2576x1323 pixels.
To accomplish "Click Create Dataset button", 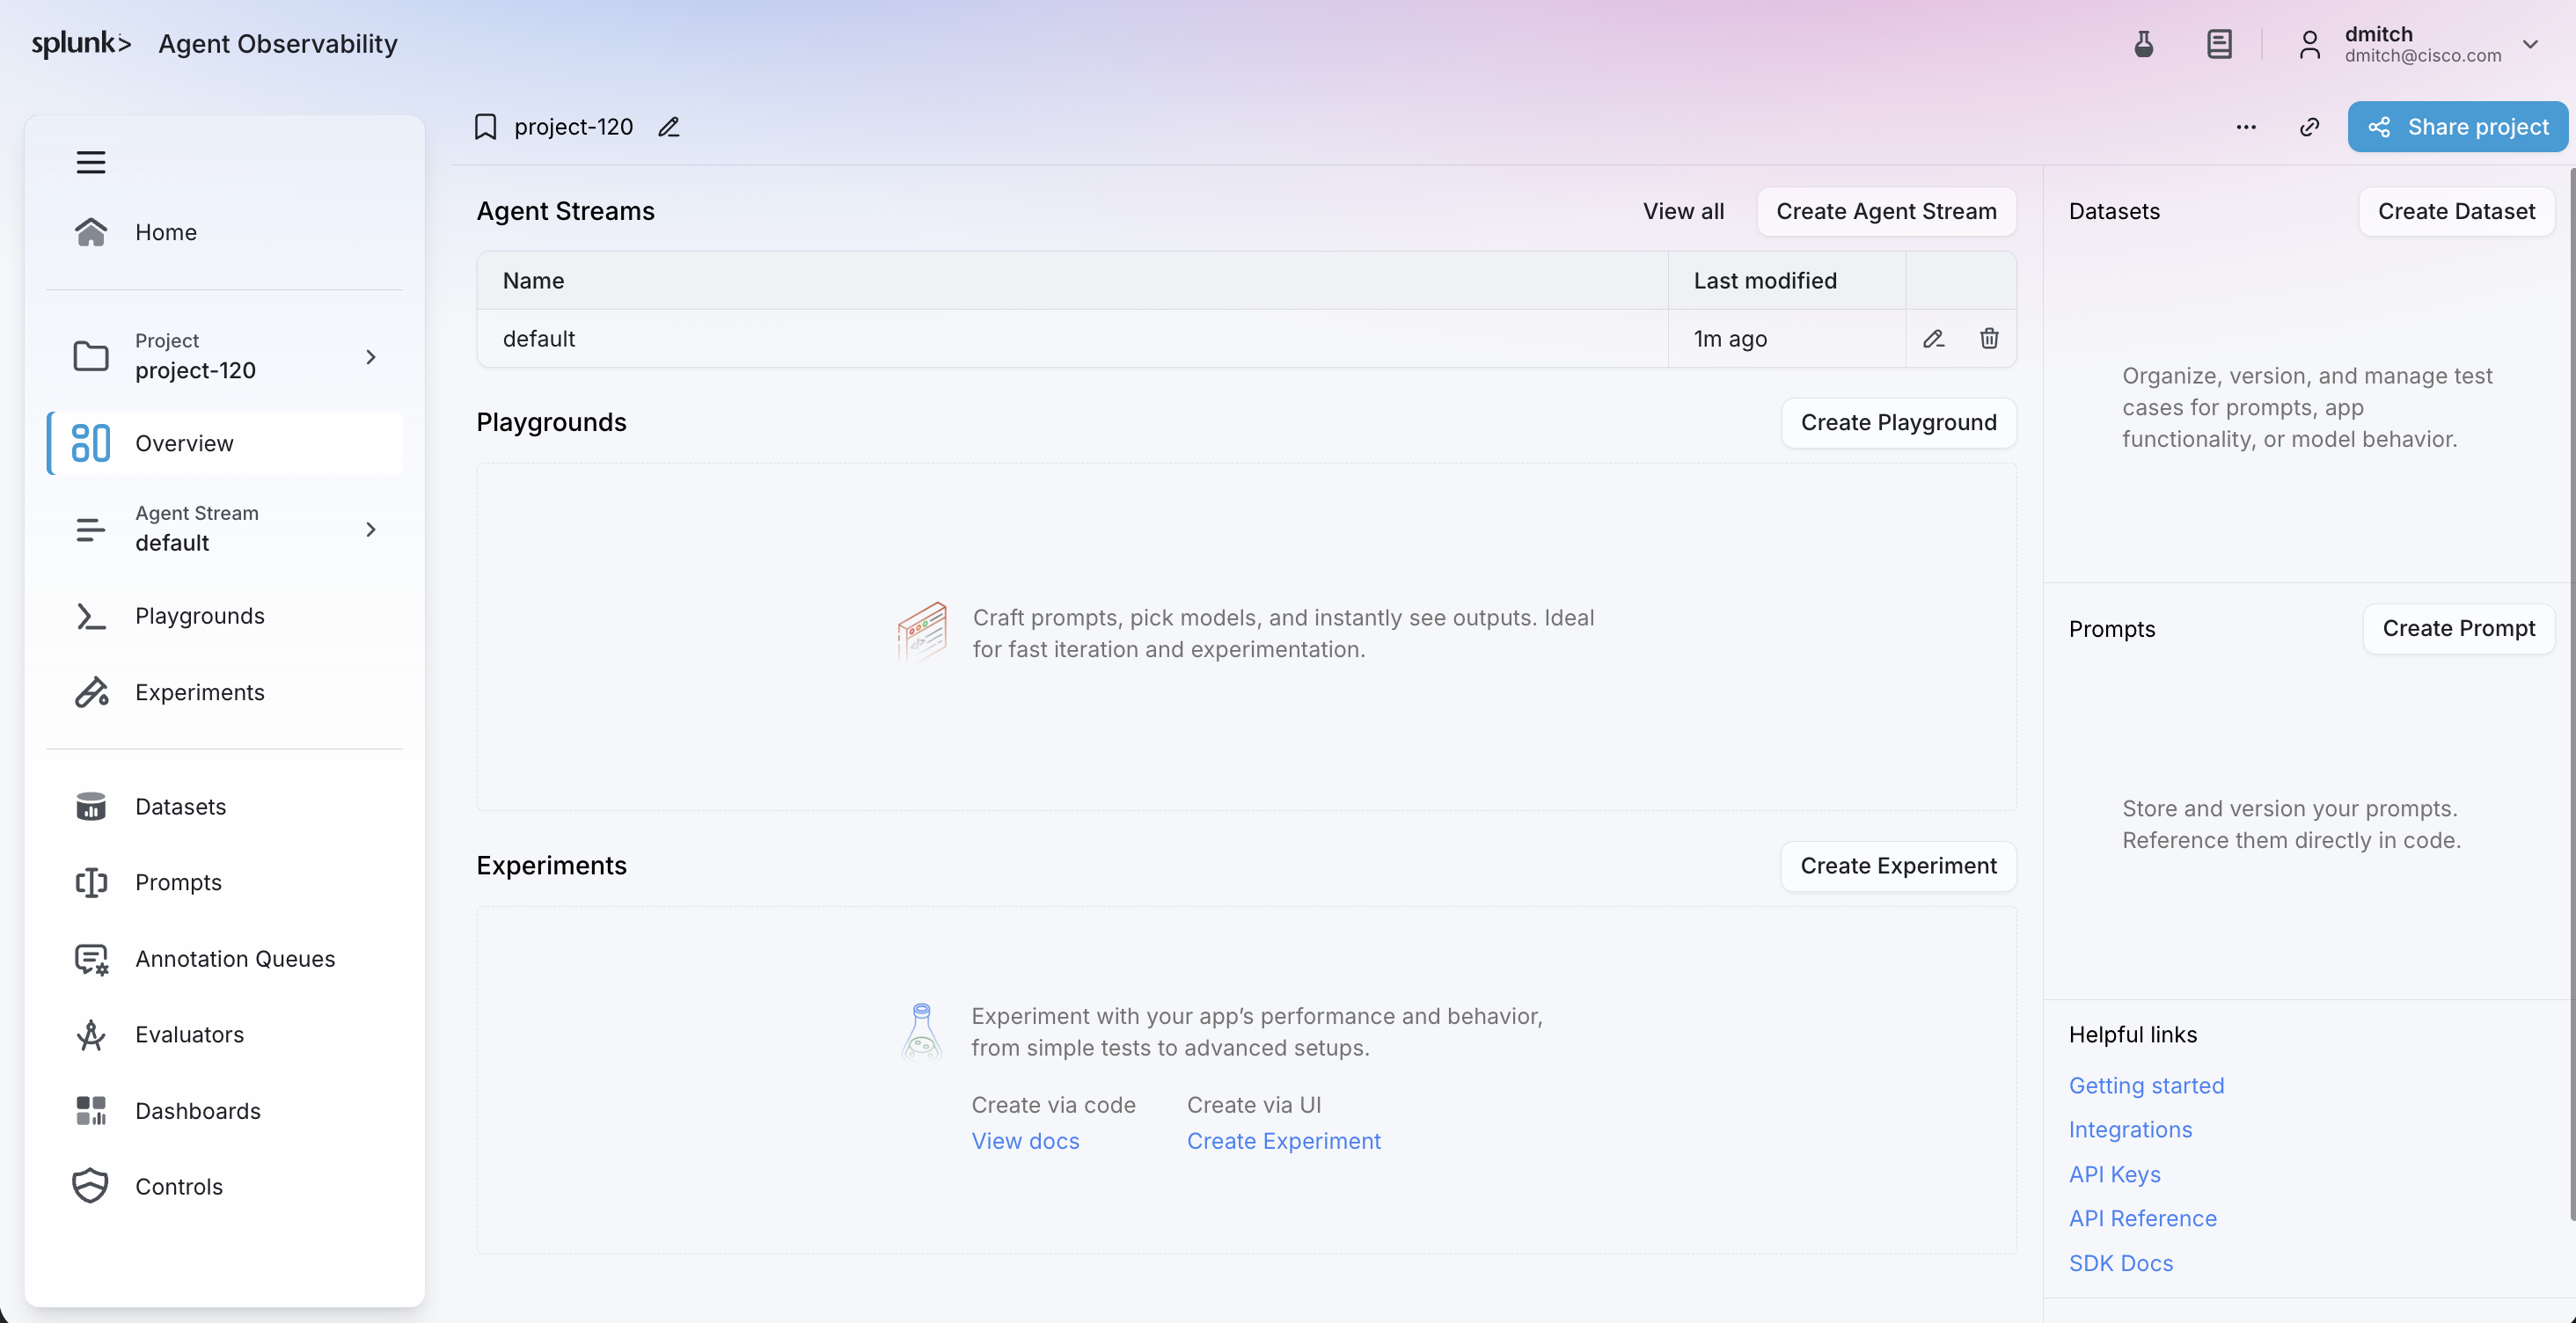I will [x=2456, y=211].
